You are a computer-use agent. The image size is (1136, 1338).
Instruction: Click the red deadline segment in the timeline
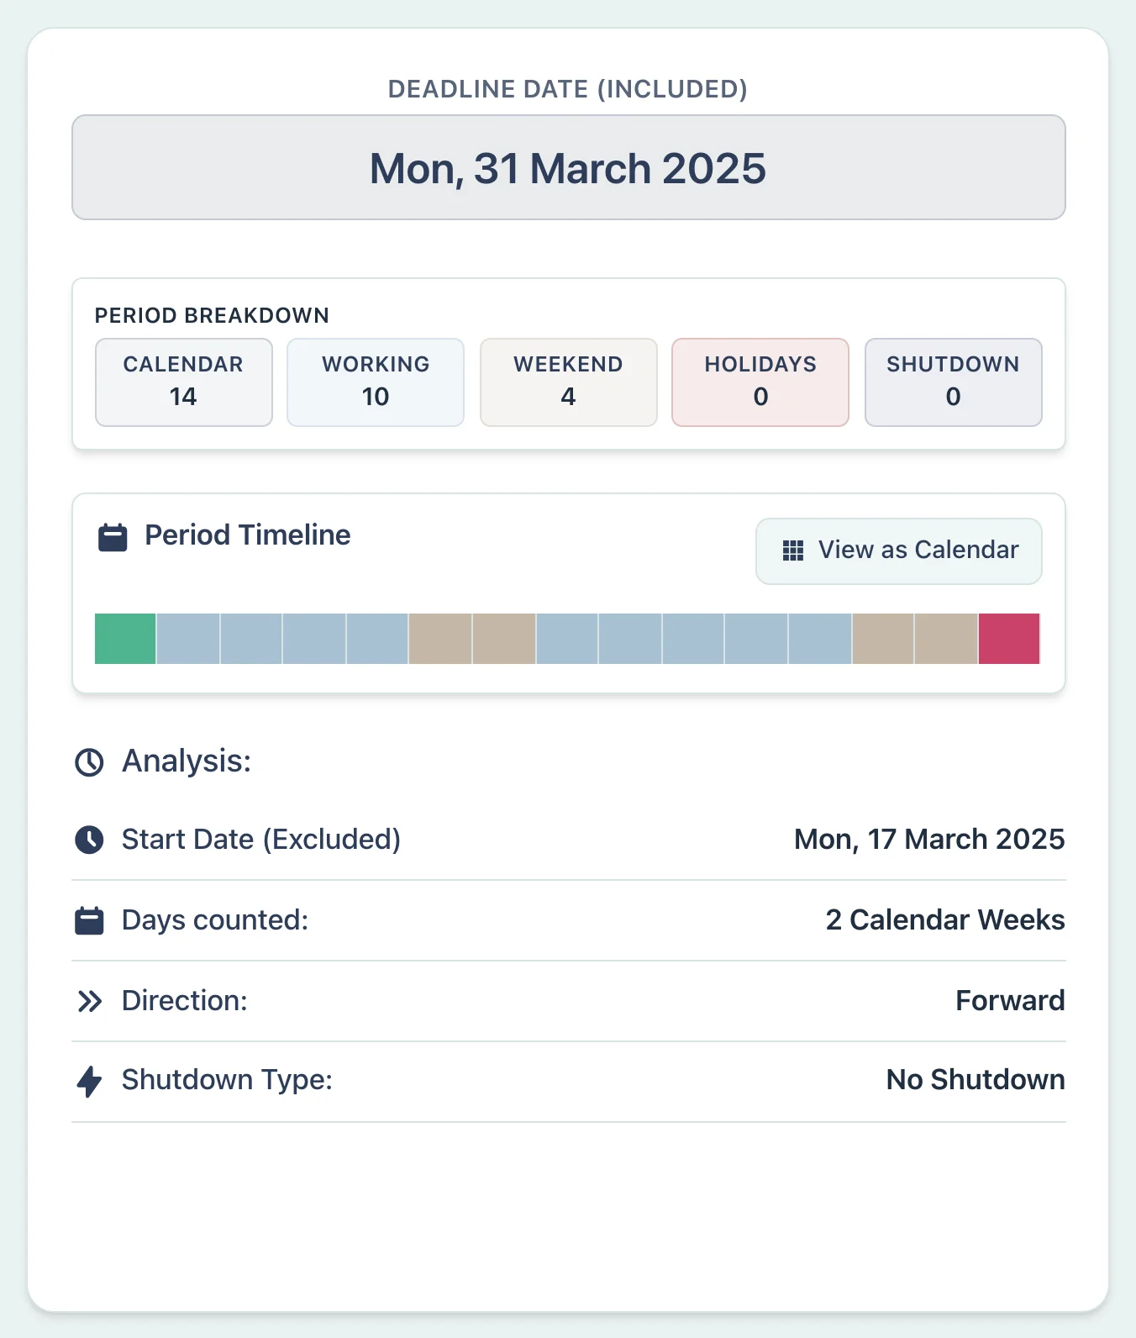1009,640
